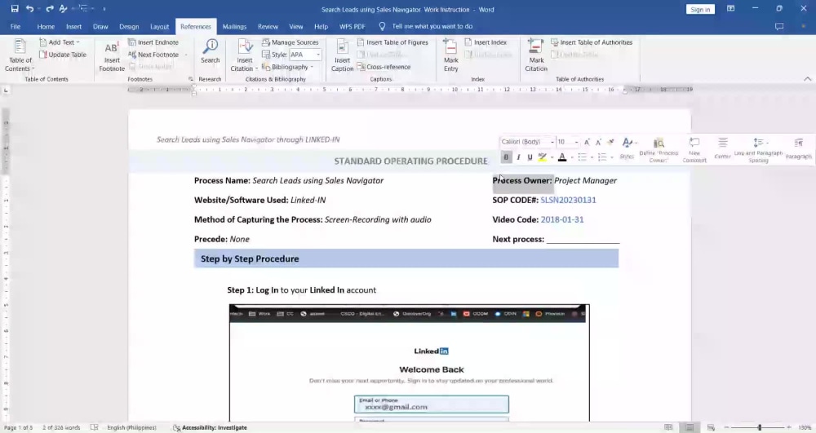The width and height of the screenshot is (816, 433).
Task: Save the document using the disk icon
Action: click(x=15, y=9)
